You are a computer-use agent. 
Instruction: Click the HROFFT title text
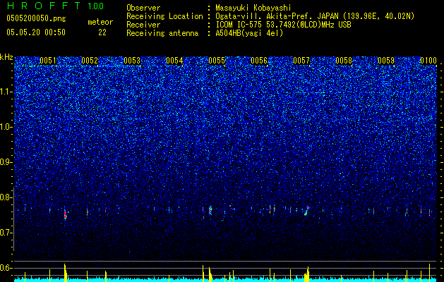pos(44,6)
